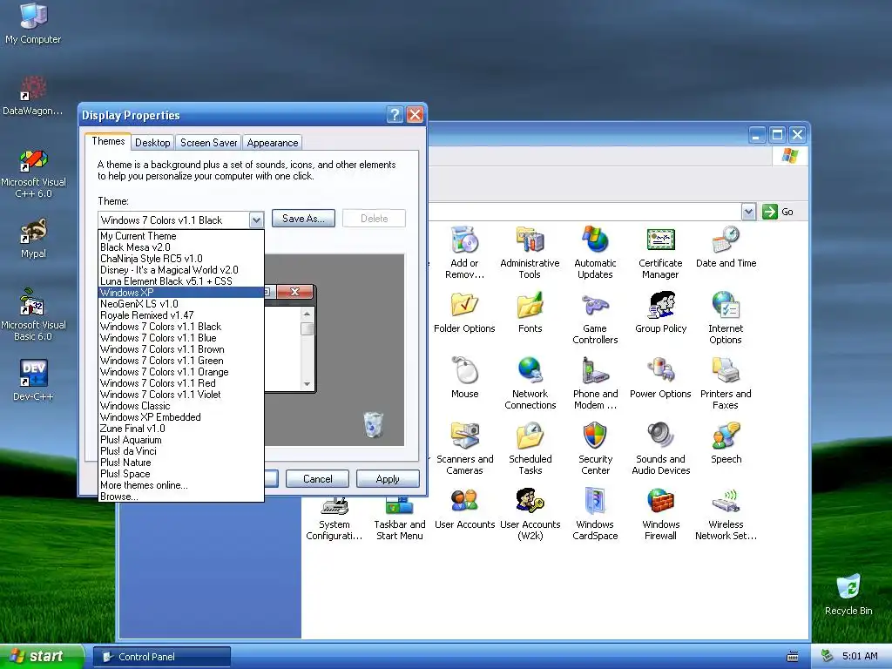Click Control Panel taskbar button

(161, 657)
